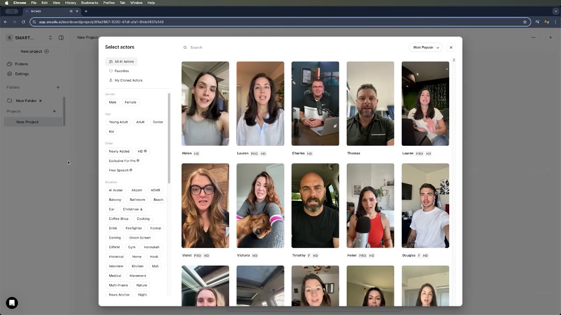Image resolution: width=561 pixels, height=315 pixels.
Task: Open the File menu
Action: coord(34,3)
